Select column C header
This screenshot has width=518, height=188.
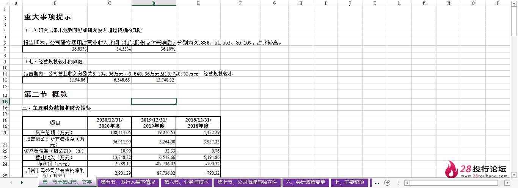[x=110, y=3]
